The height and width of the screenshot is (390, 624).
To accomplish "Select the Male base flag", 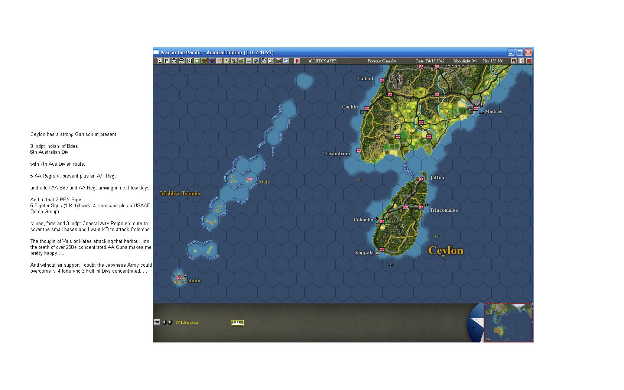I will pyautogui.click(x=250, y=179).
